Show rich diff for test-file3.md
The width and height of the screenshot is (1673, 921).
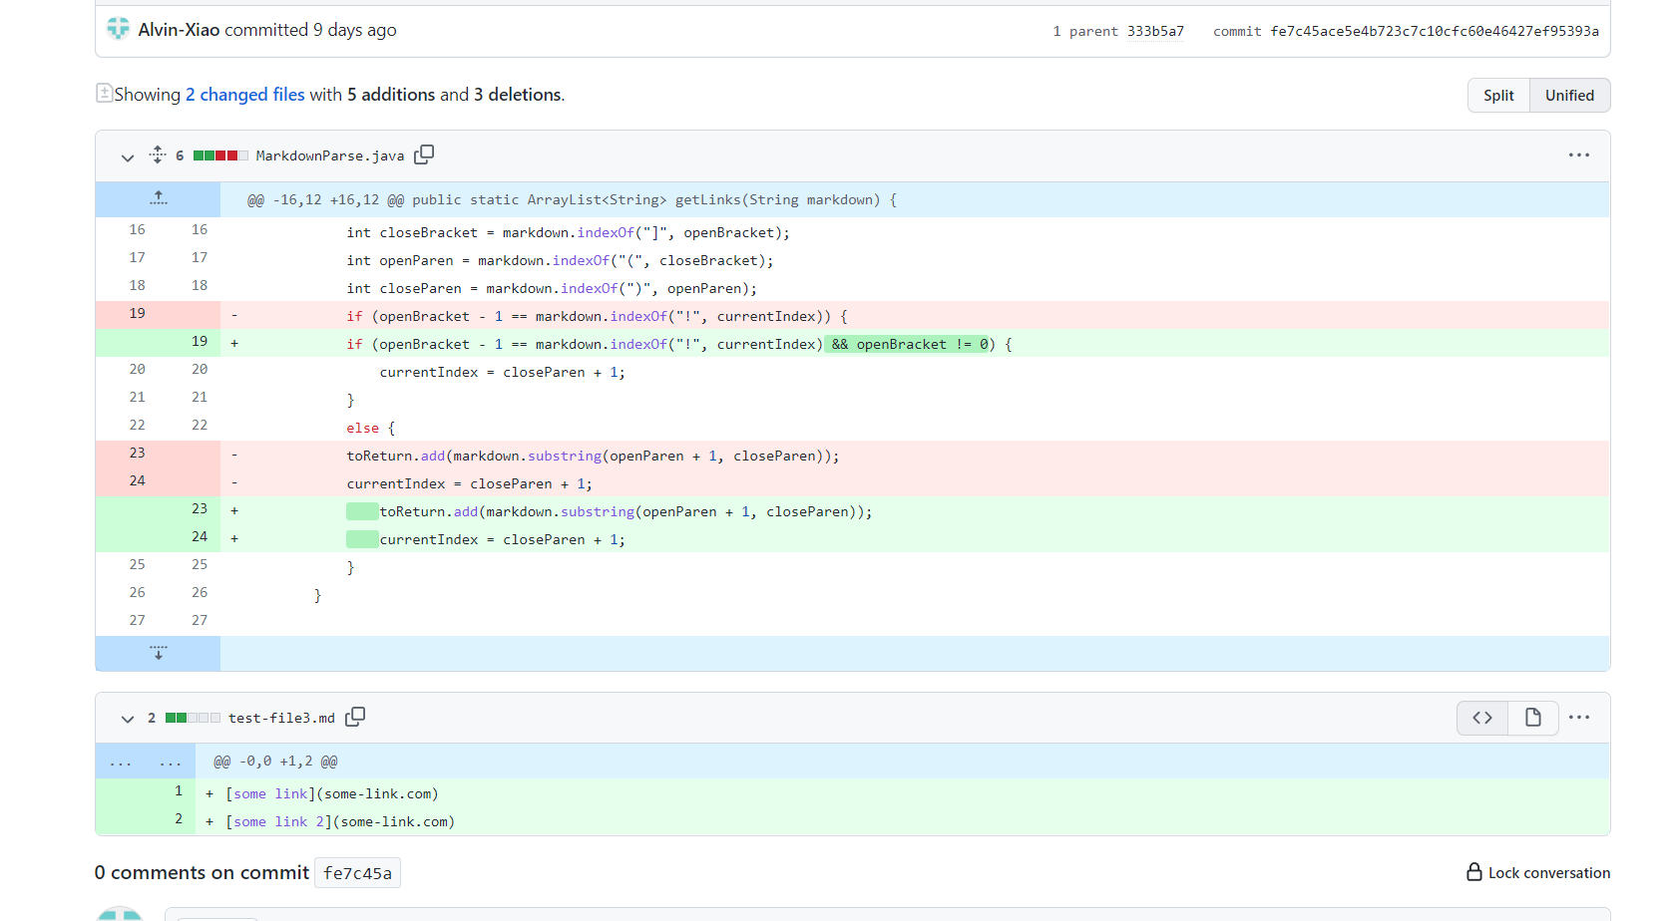tap(1532, 718)
